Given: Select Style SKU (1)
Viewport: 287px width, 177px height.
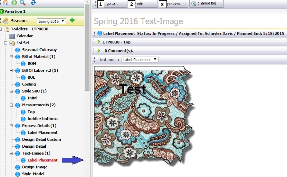Looking at the screenshot, I should pos(34,91).
